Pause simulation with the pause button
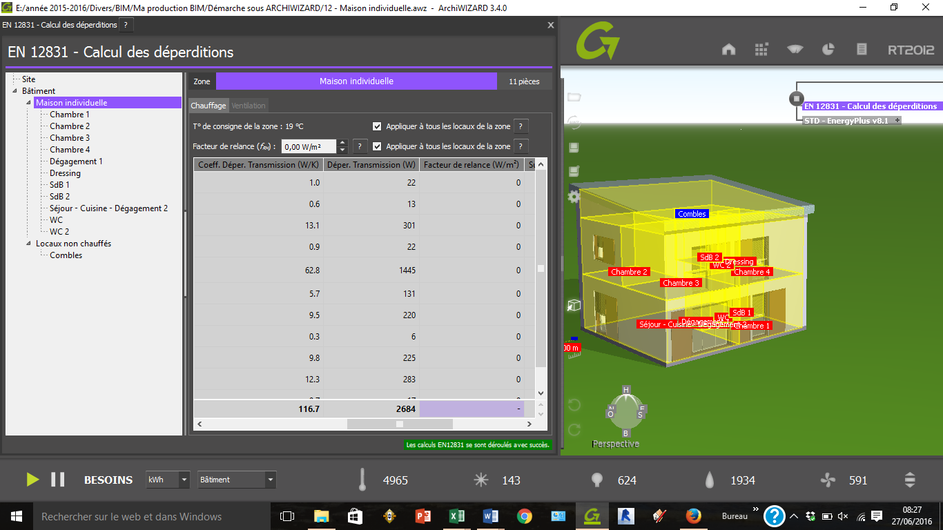Screen dimensions: 943x530 [x=58, y=479]
